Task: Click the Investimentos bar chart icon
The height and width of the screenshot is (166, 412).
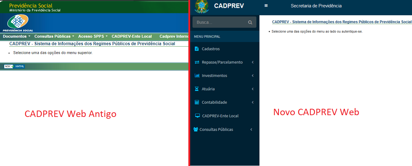Action: tap(197, 75)
